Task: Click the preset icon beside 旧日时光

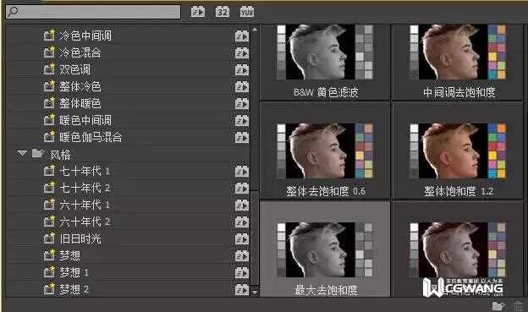Action: click(49, 238)
